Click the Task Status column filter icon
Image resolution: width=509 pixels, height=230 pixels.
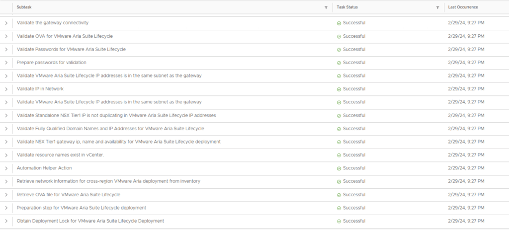pos(437,7)
